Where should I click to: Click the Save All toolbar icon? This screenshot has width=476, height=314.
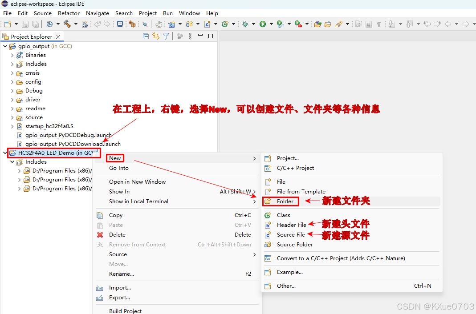click(x=36, y=24)
